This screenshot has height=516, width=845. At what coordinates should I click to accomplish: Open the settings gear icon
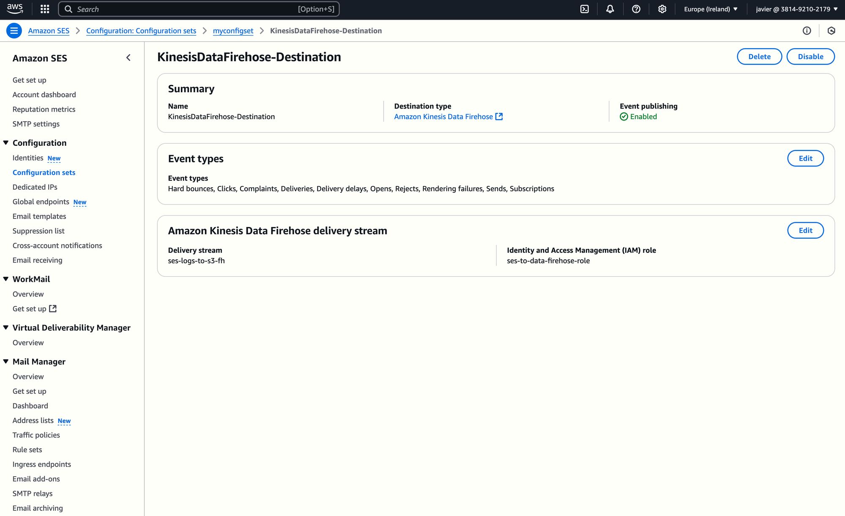(662, 9)
